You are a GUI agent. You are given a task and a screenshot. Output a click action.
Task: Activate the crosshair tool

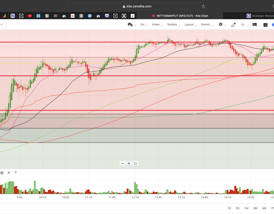click(243, 25)
